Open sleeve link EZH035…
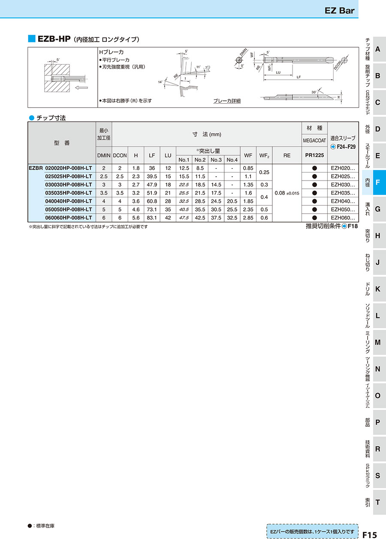 click(343, 193)
